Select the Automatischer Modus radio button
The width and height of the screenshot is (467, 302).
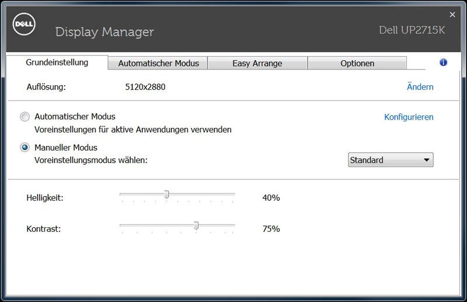tap(25, 117)
